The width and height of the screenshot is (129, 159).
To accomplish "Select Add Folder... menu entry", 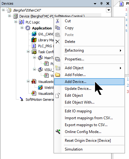I will [x=89, y=75].
